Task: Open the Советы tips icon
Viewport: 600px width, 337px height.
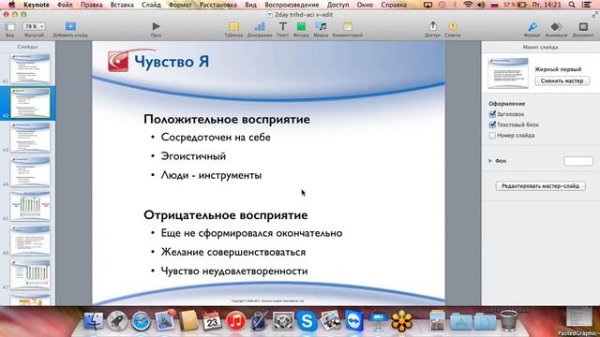Action: [453, 26]
